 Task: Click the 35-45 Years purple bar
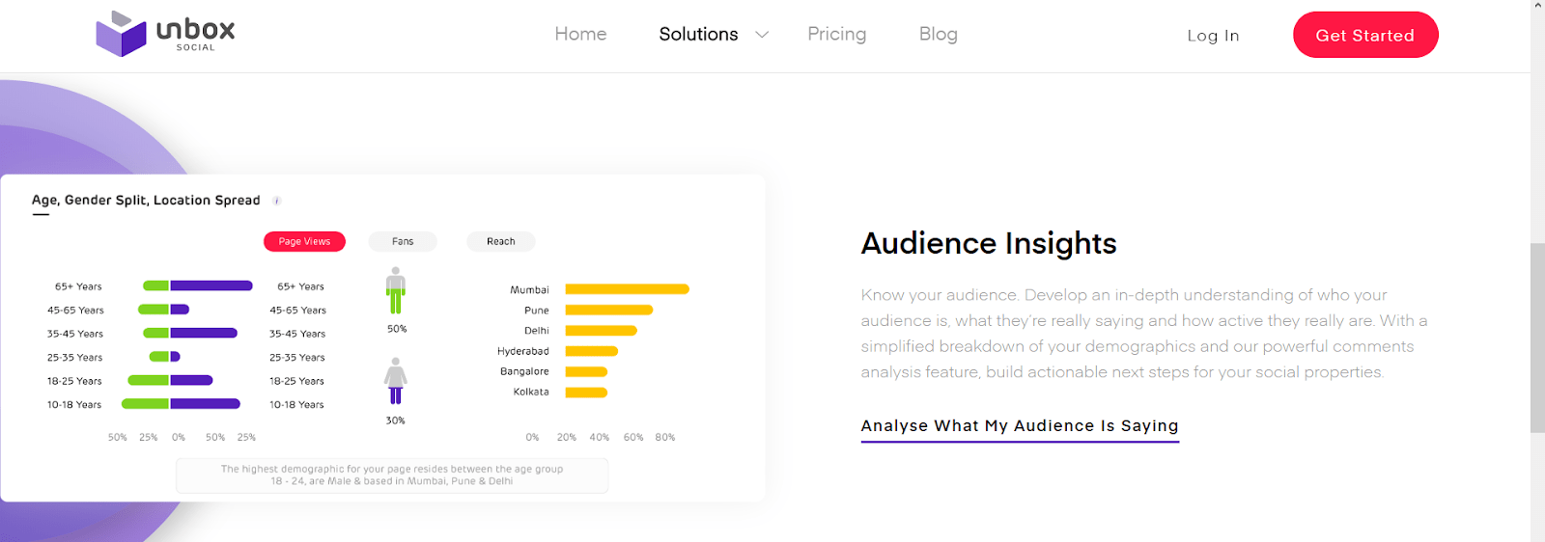[x=204, y=333]
